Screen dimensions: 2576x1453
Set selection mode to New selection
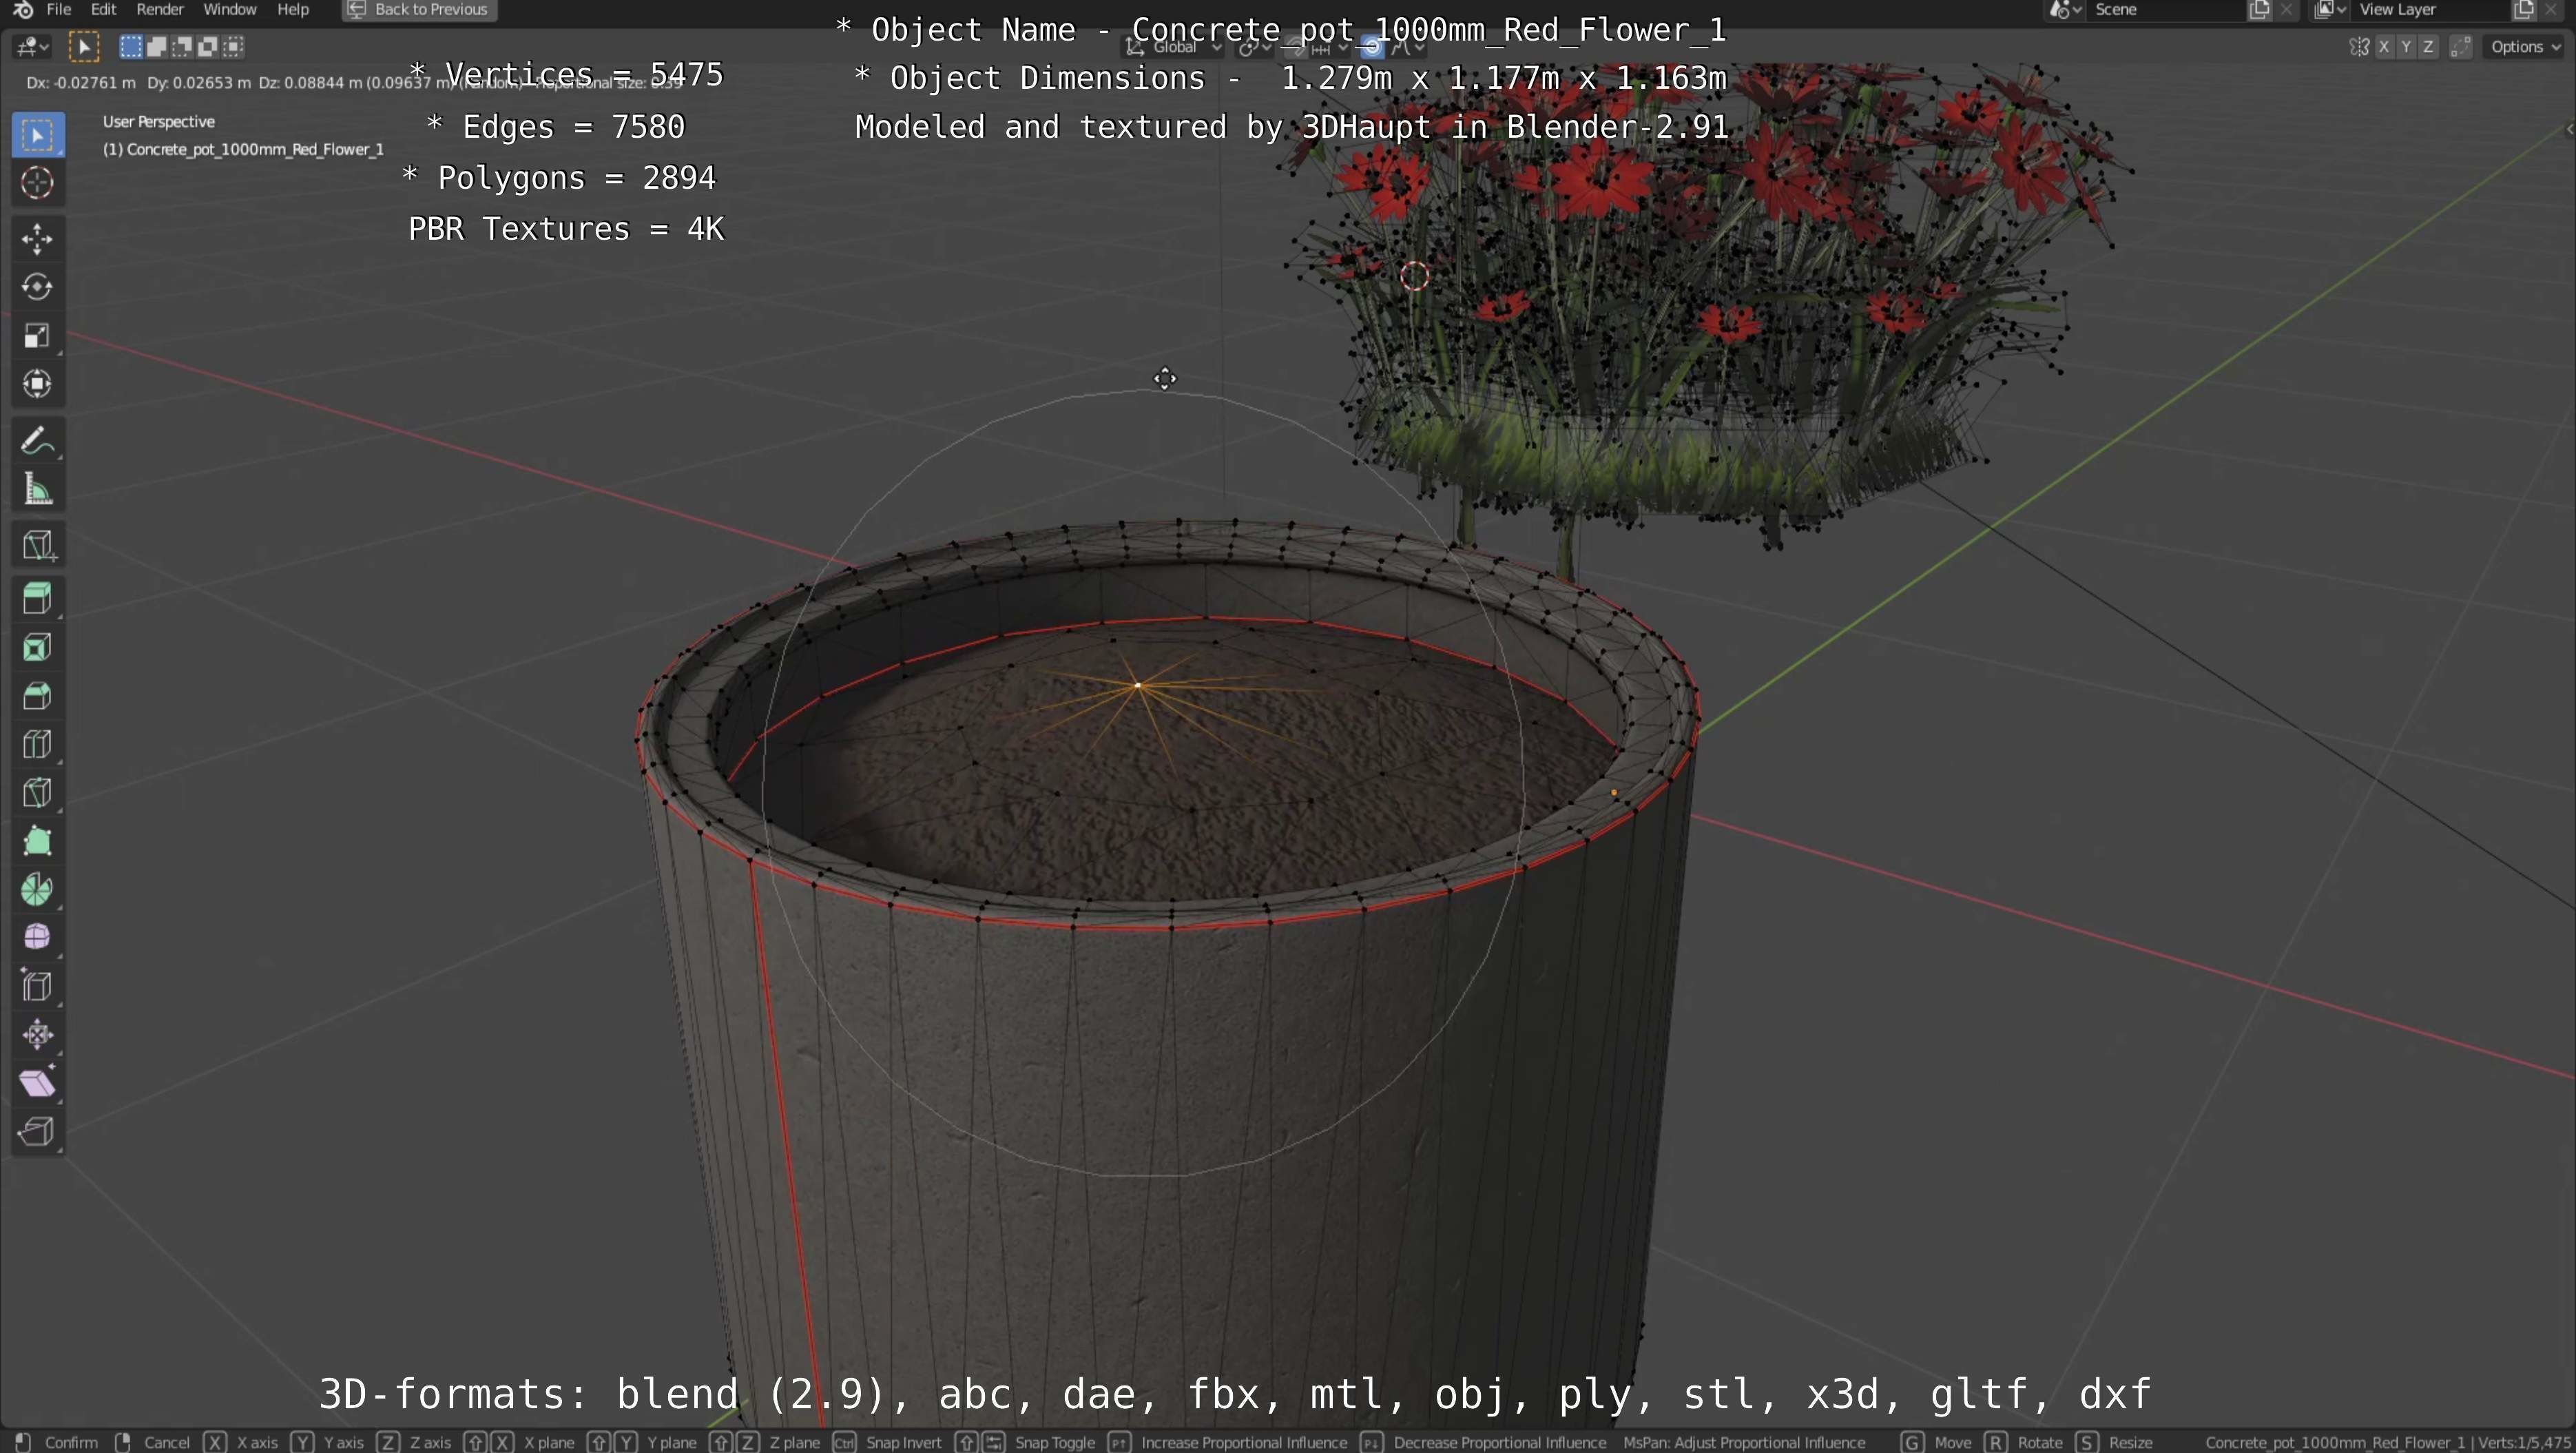[x=131, y=46]
